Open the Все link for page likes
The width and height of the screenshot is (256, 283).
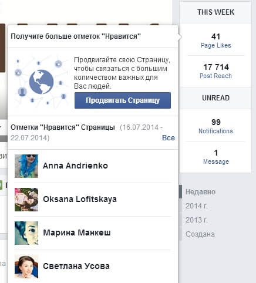tap(169, 138)
